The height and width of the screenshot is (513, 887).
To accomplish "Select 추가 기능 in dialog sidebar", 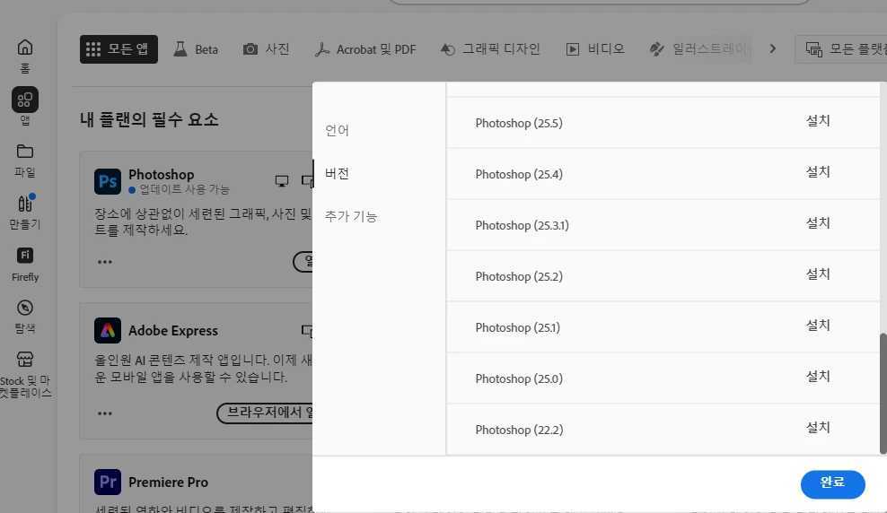I will click(x=351, y=216).
